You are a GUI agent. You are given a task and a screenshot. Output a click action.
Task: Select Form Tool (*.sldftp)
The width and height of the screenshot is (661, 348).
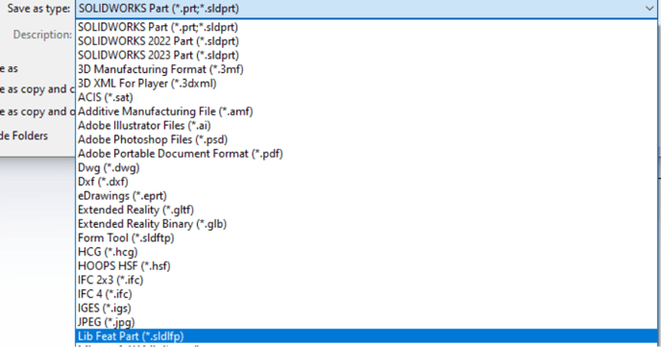366,237
